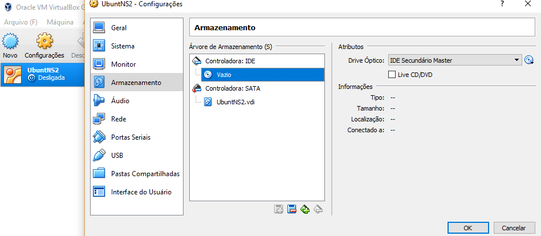Enable the Live CD/DVD checkbox
The height and width of the screenshot is (236, 541).
coord(392,75)
